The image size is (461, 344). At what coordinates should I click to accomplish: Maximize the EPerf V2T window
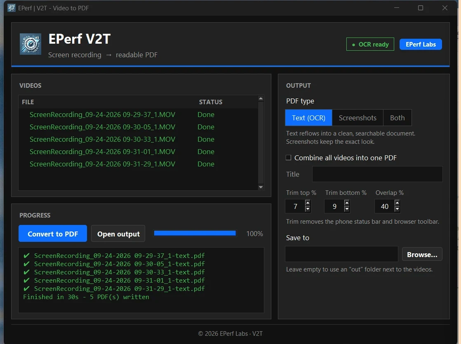click(x=421, y=8)
